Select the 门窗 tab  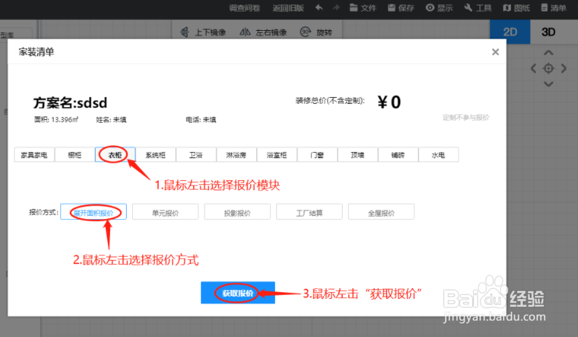[317, 155]
